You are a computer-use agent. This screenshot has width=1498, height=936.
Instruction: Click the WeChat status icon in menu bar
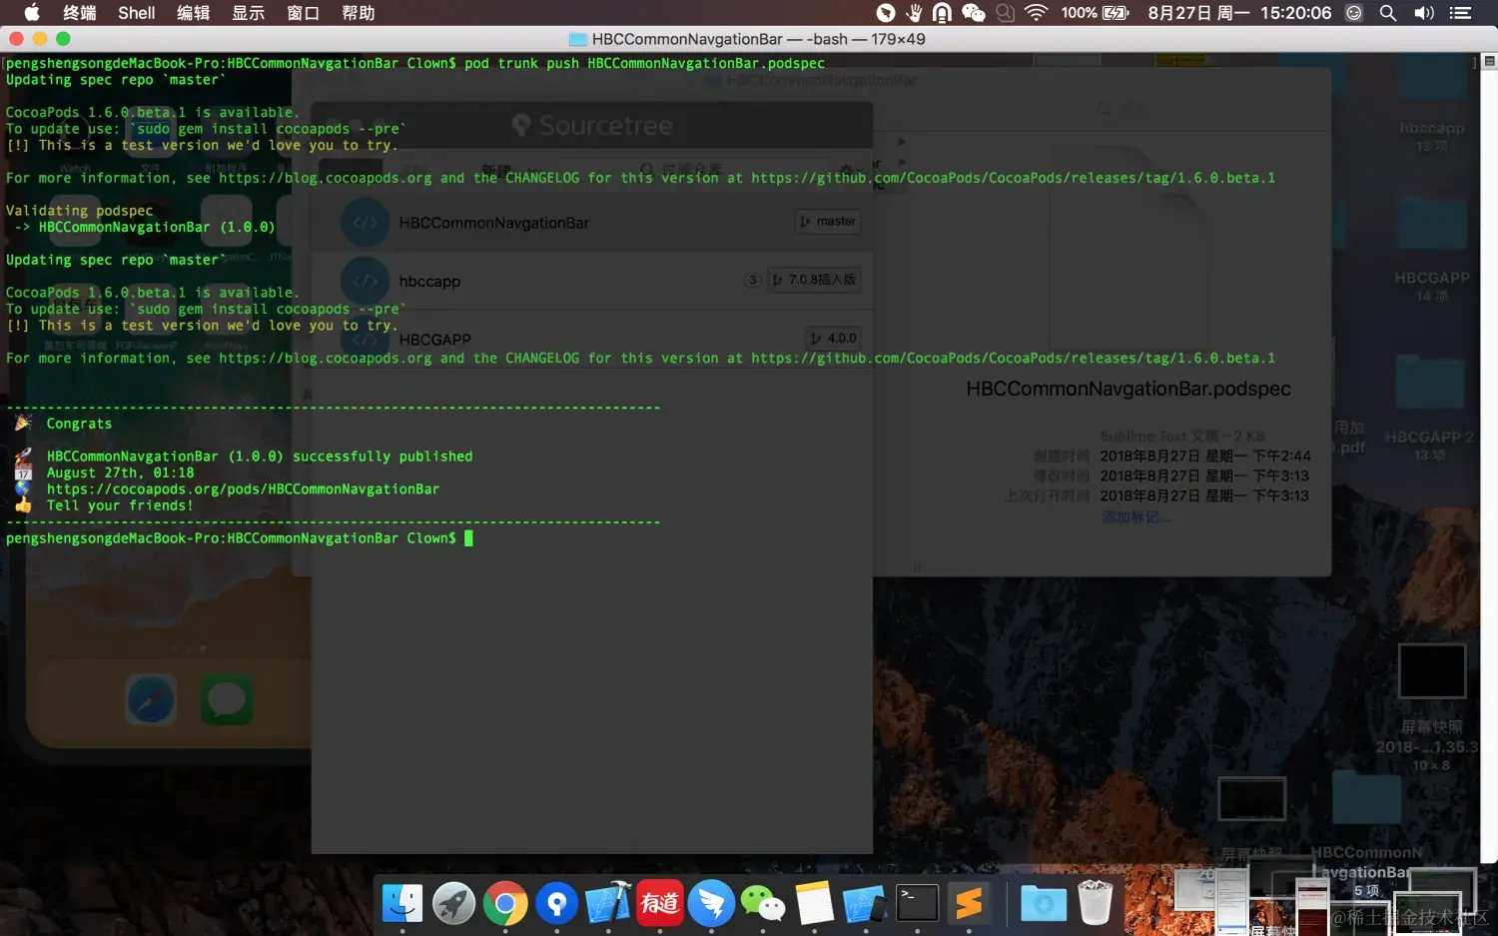tap(974, 13)
